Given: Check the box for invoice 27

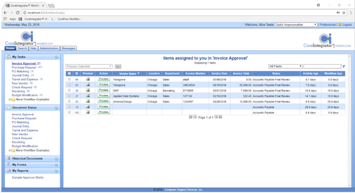Looking at the screenshot, I should click(x=69, y=96).
